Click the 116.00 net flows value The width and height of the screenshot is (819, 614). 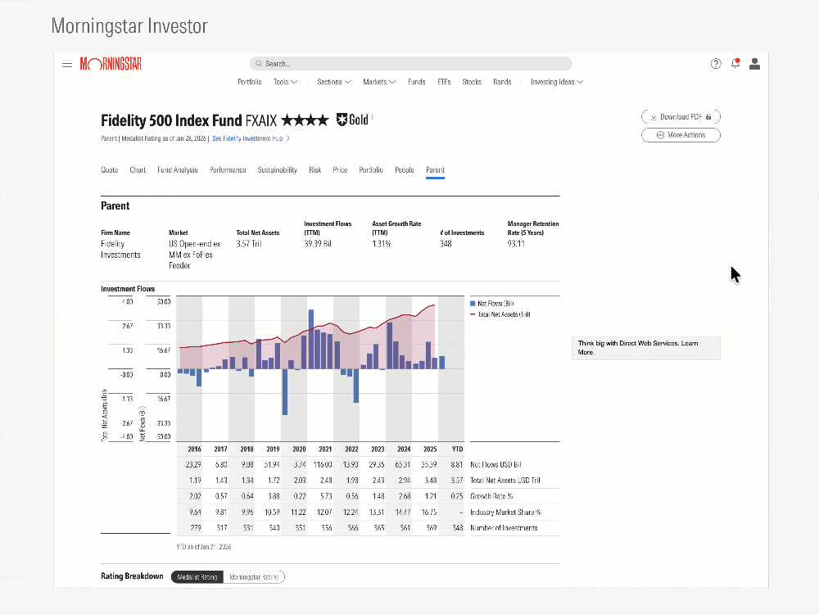(x=322, y=465)
